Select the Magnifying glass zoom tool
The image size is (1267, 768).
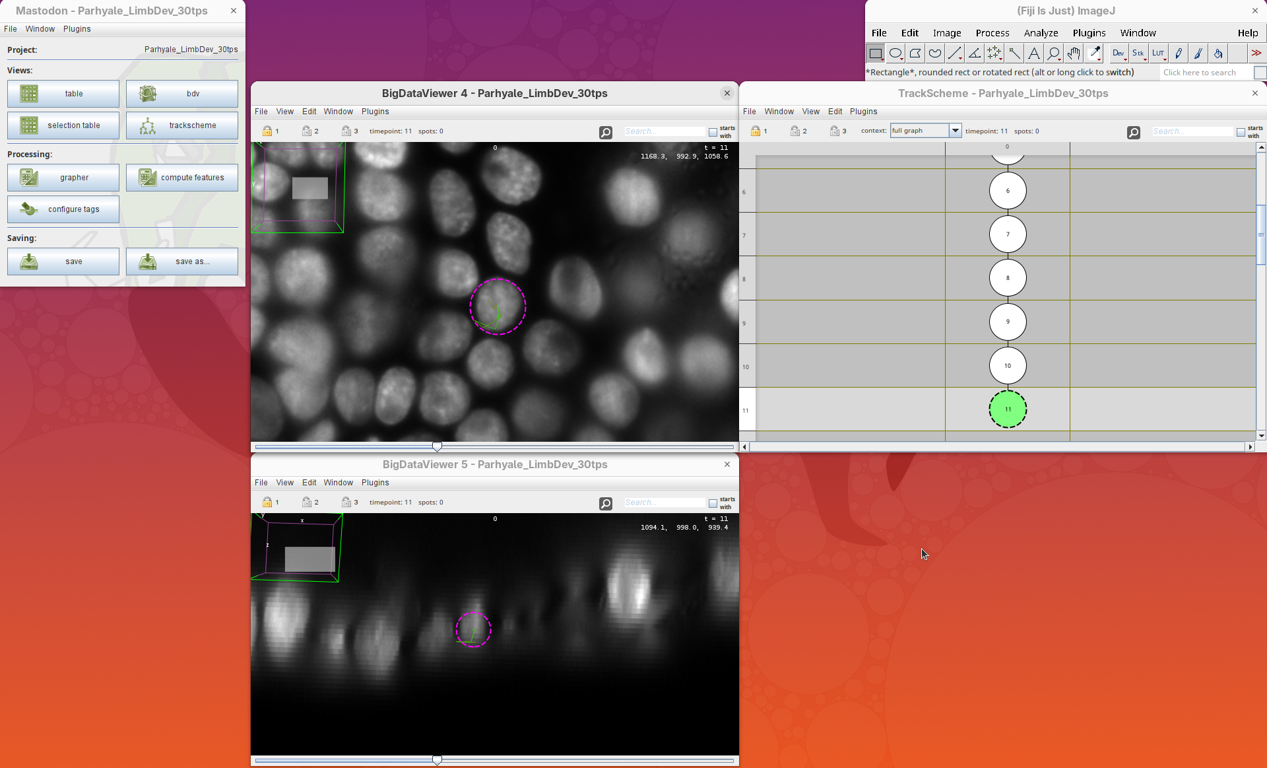coord(1054,53)
